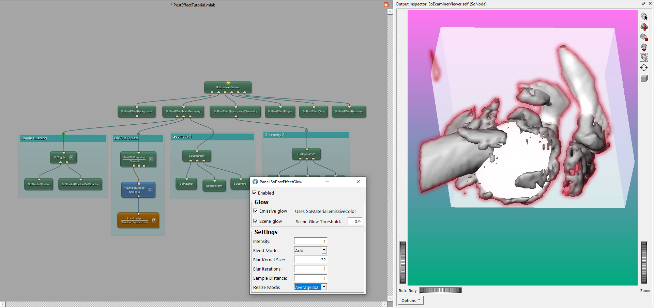This screenshot has height=308, width=654.
Task: Uncheck the Enabled checkbox in glow panel
Action: tap(254, 193)
